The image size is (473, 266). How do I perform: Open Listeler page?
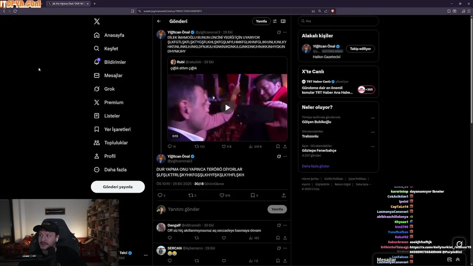[107, 116]
